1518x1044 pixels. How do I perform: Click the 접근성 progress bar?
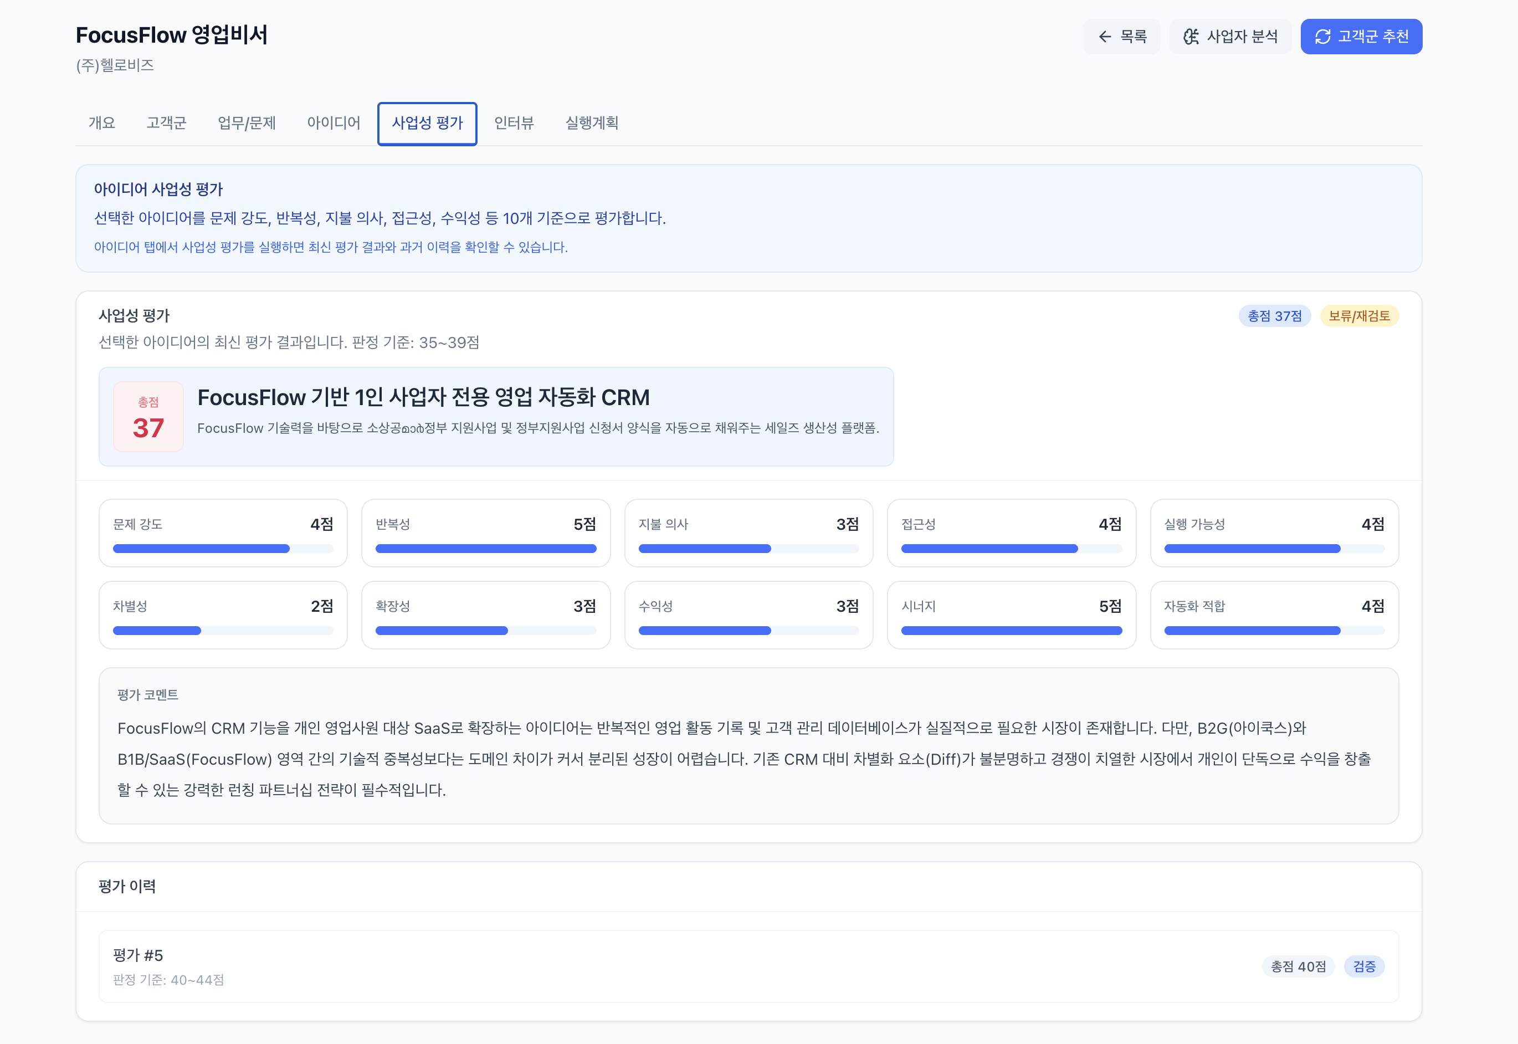(x=1012, y=549)
